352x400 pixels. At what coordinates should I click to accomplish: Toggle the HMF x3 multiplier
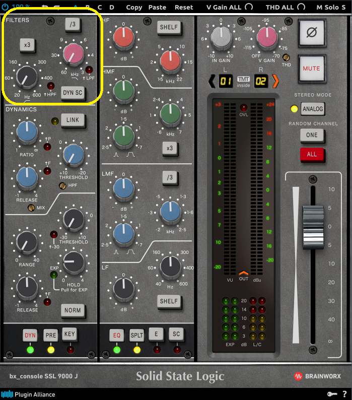[170, 148]
